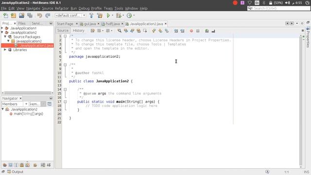The width and height of the screenshot is (311, 175).
Task: Open the Tools menu
Action: pos(119,8)
